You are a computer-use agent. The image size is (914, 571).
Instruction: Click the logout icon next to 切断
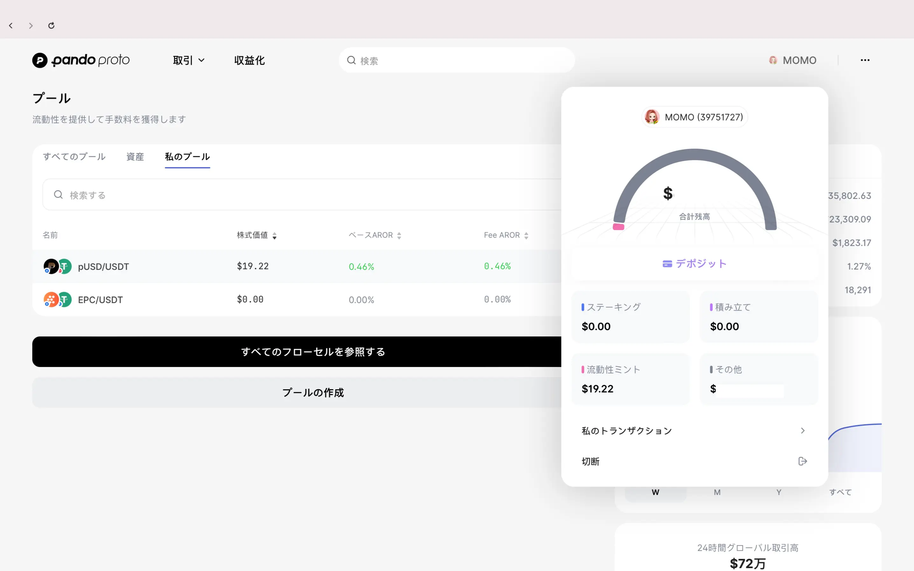(802, 461)
